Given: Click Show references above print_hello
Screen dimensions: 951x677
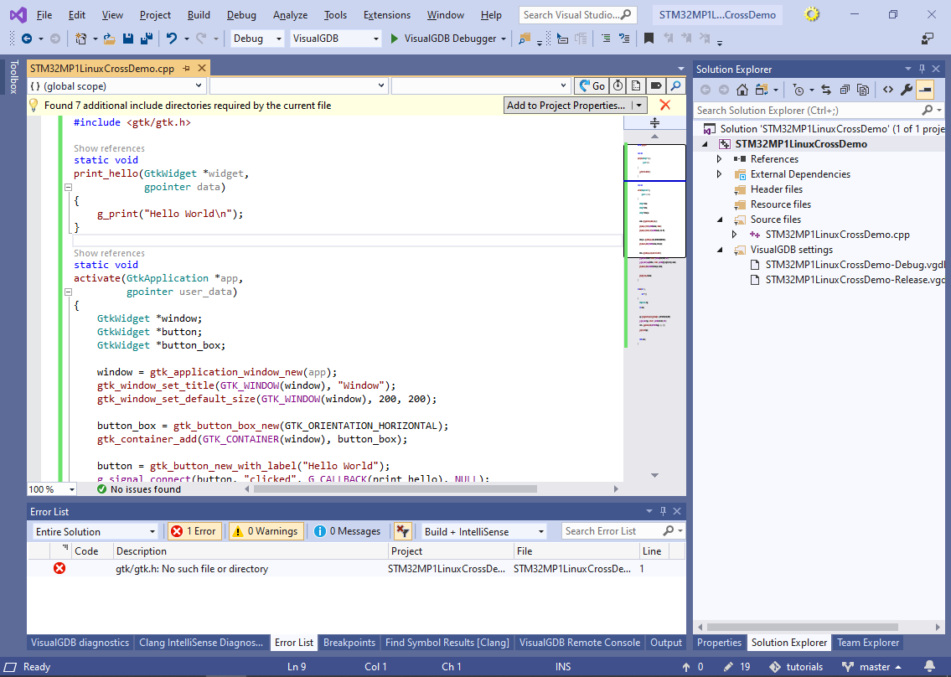Looking at the screenshot, I should [109, 148].
